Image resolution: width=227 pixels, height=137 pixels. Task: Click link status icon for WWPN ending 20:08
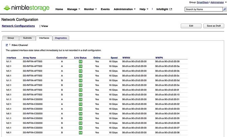click(80, 133)
